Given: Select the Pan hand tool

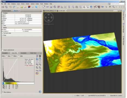Looking at the screenshot, I should (x=110, y=7).
